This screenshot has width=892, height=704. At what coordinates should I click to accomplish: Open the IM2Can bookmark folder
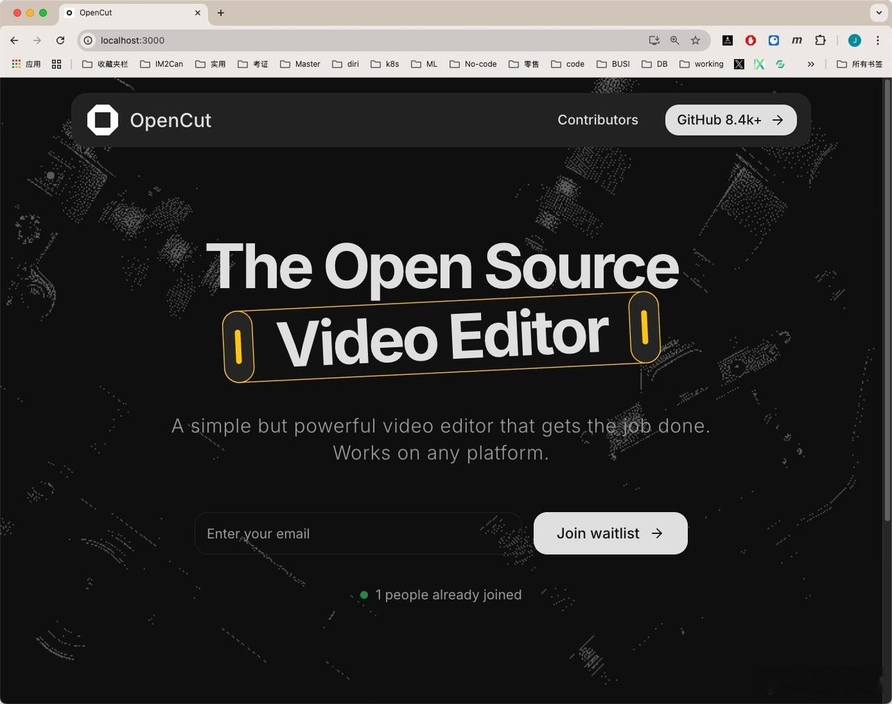click(162, 64)
